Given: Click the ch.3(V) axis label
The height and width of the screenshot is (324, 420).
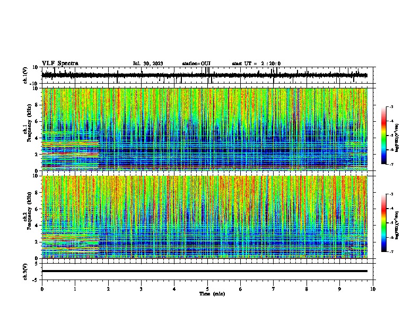Looking at the screenshot, I should 25,272.
